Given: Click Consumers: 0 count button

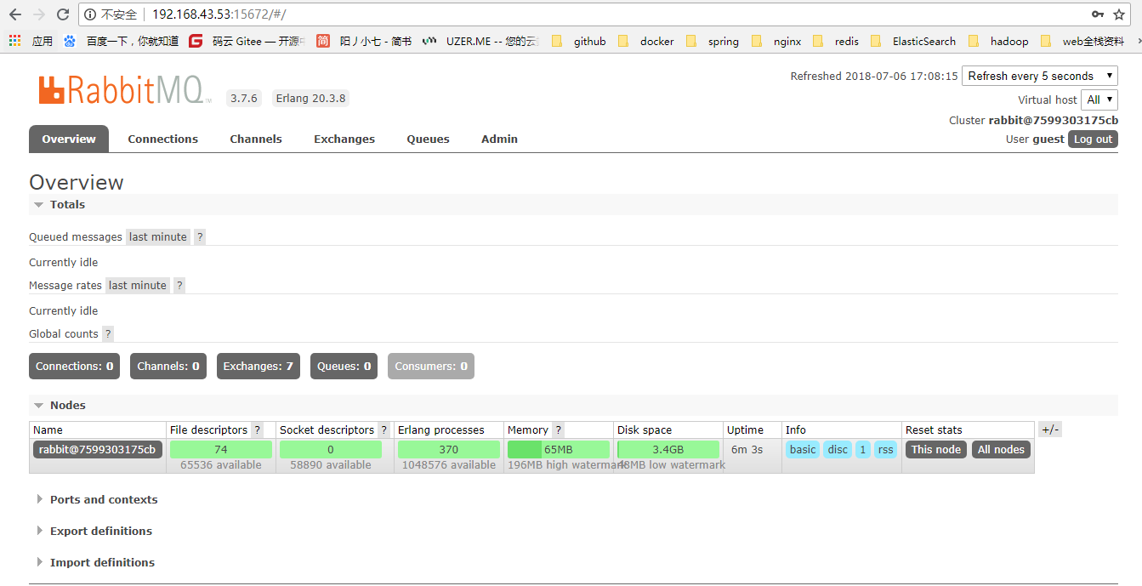Looking at the screenshot, I should (431, 367).
